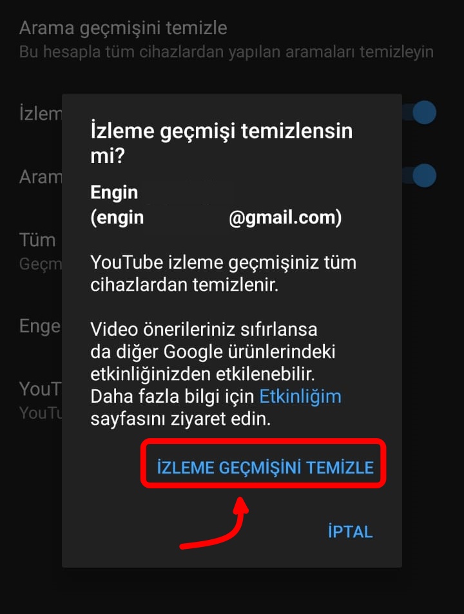The width and height of the screenshot is (464, 614).
Task: Click the red arrow annotation
Action: [x=215, y=523]
